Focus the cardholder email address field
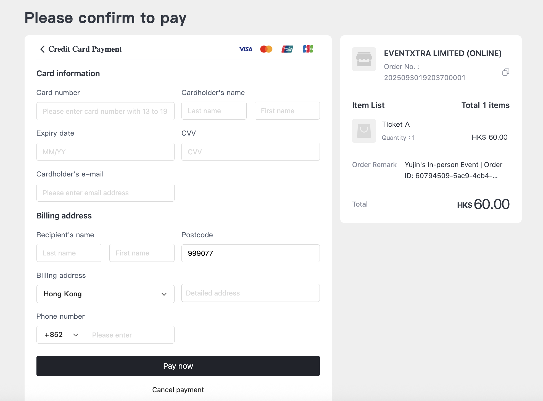Screen dimensions: 543x401 pos(105,193)
